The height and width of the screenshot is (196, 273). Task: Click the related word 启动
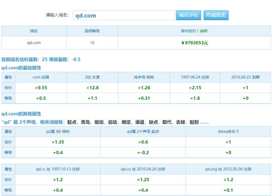[112, 122]
